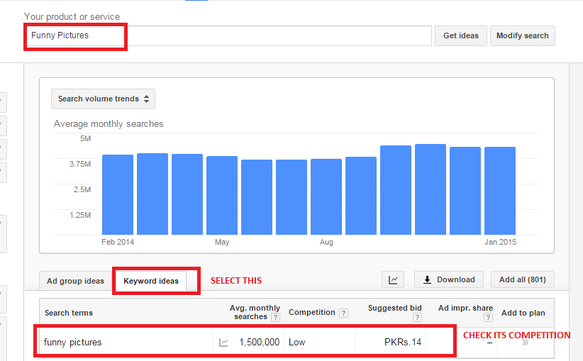Select the Keyword ideas tab

[151, 281]
